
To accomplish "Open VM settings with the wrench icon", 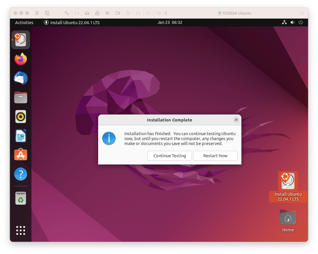I will click(66, 13).
